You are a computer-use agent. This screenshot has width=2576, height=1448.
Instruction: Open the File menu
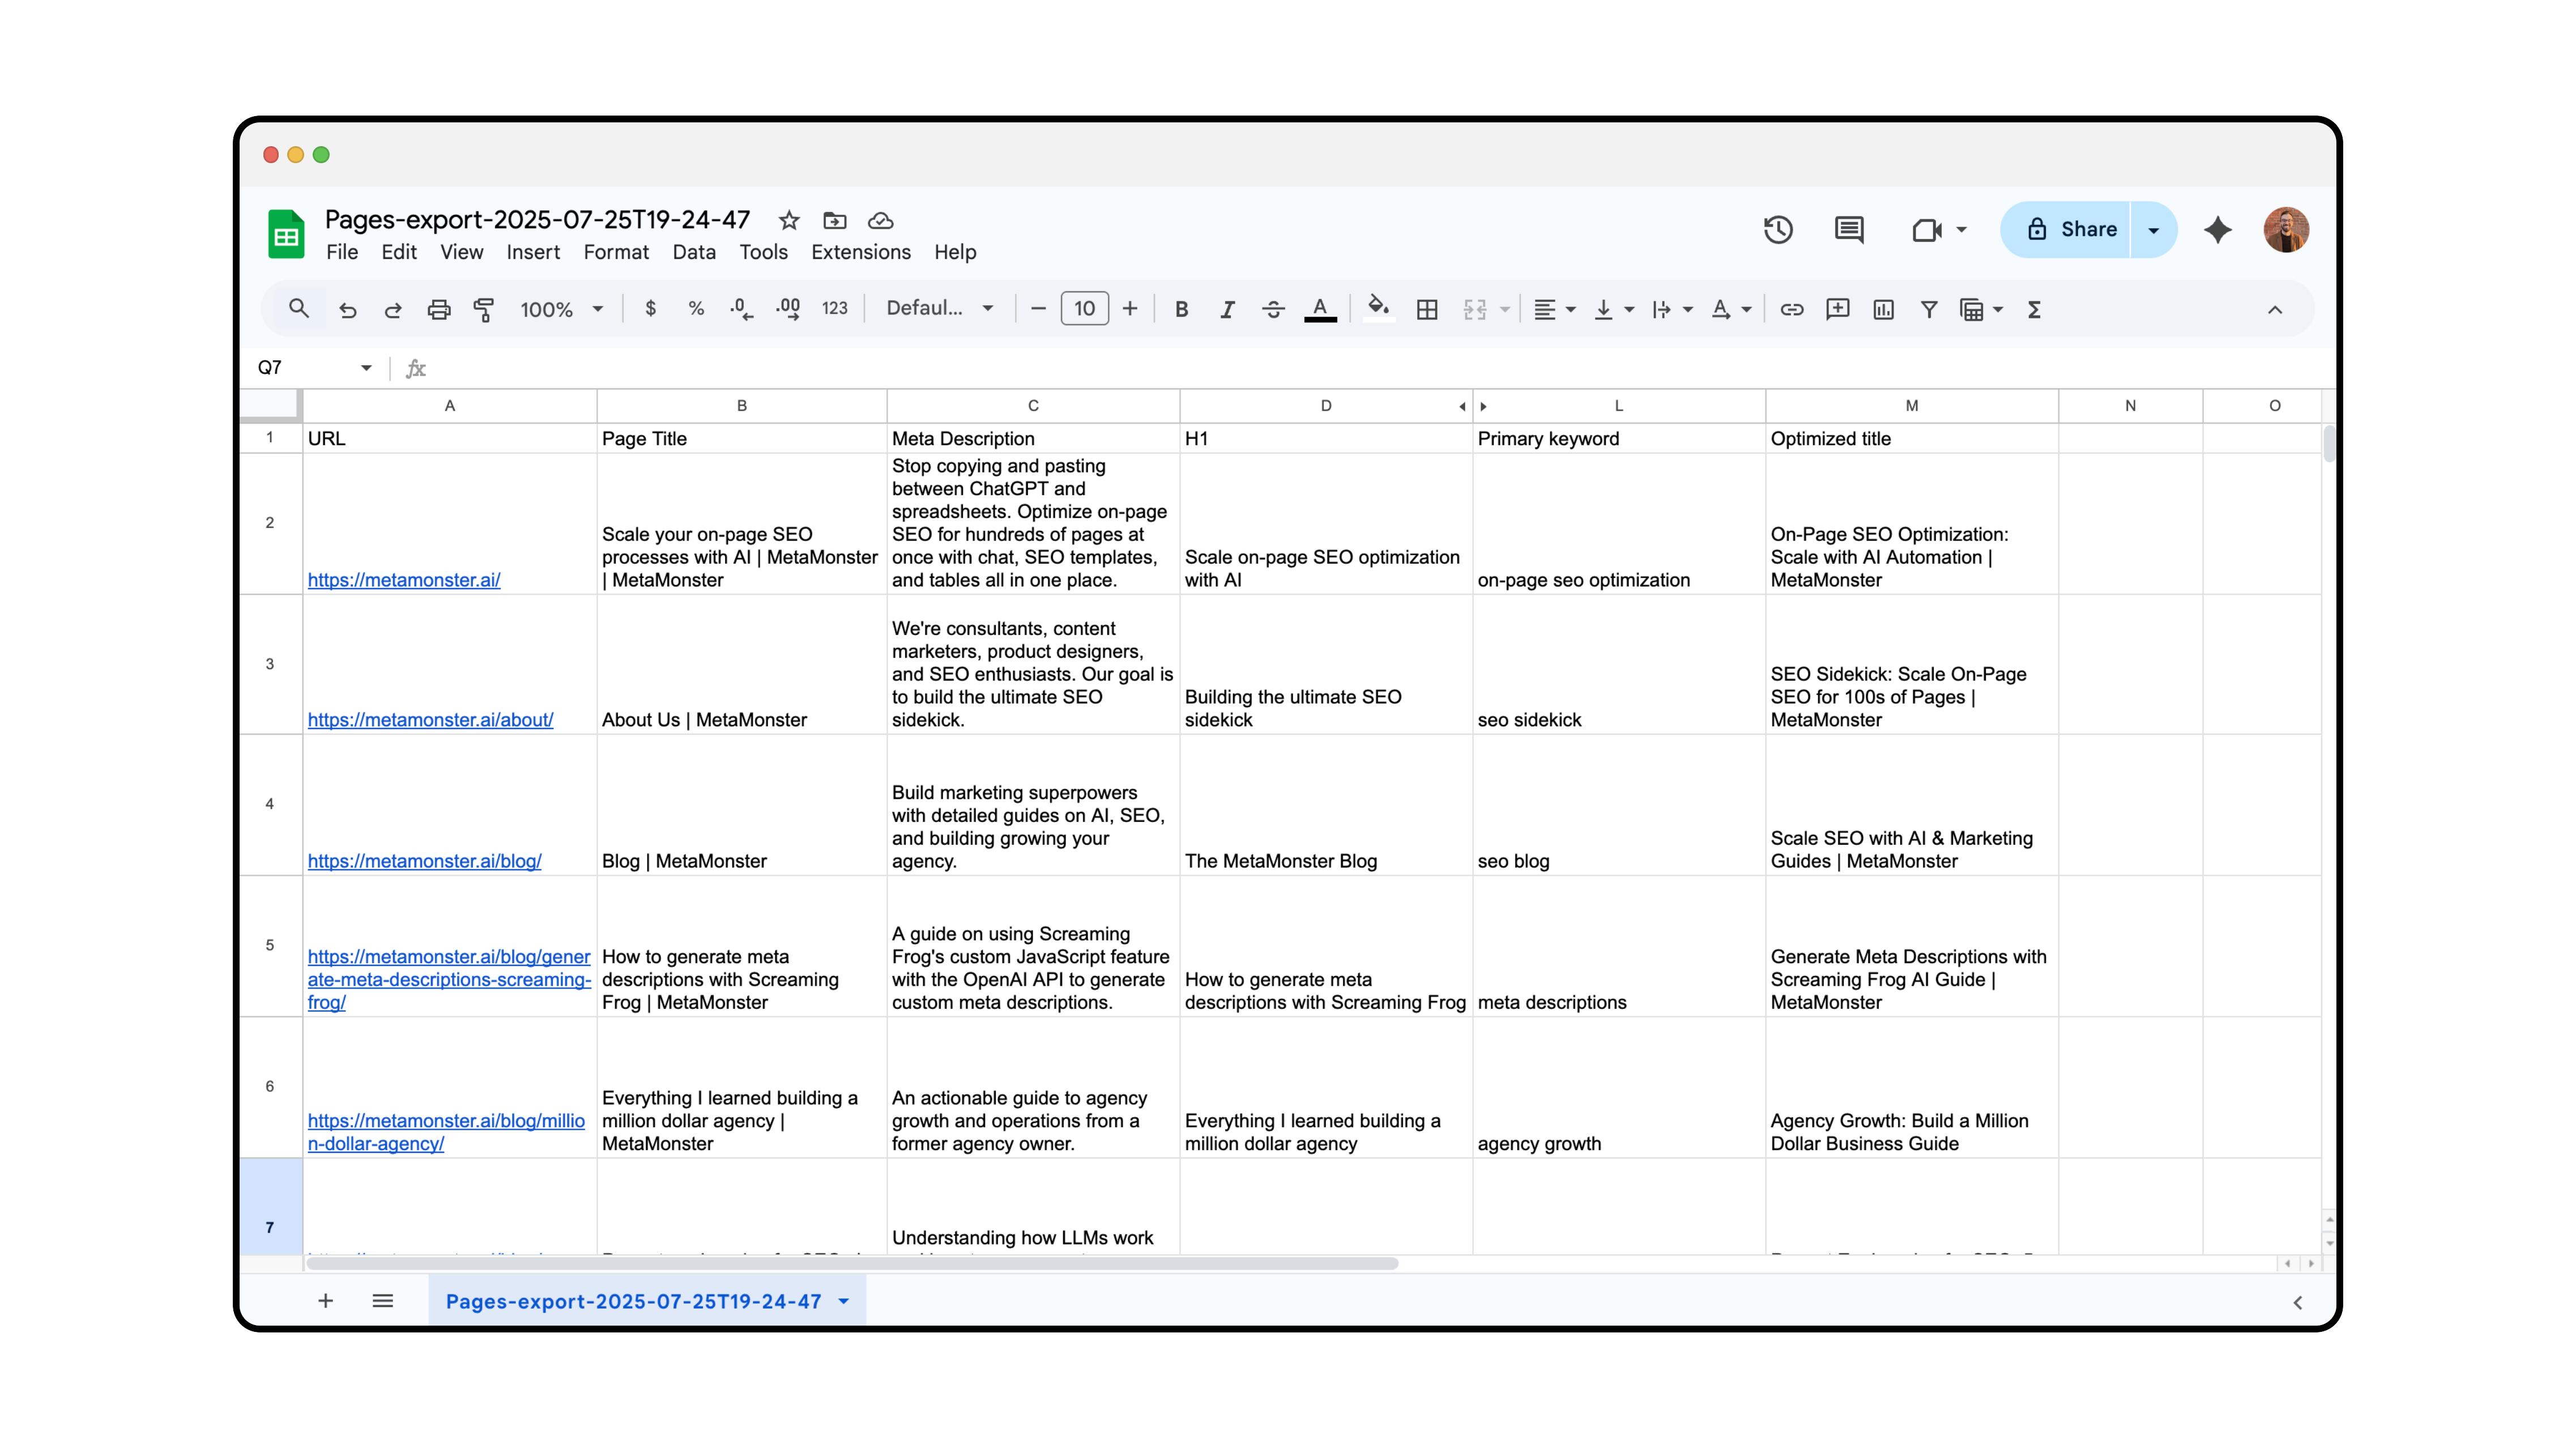342,252
